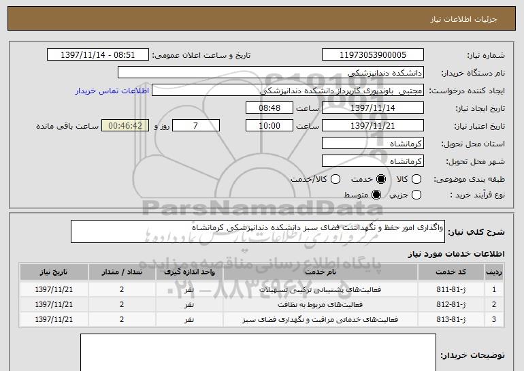
Task: Click the remaining time countdown 00:46:42
Action: click(x=125, y=126)
